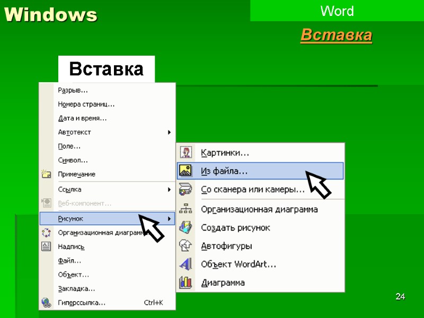This screenshot has width=424, height=318.
Task: Select Примечание menu entry
Action: point(108,174)
